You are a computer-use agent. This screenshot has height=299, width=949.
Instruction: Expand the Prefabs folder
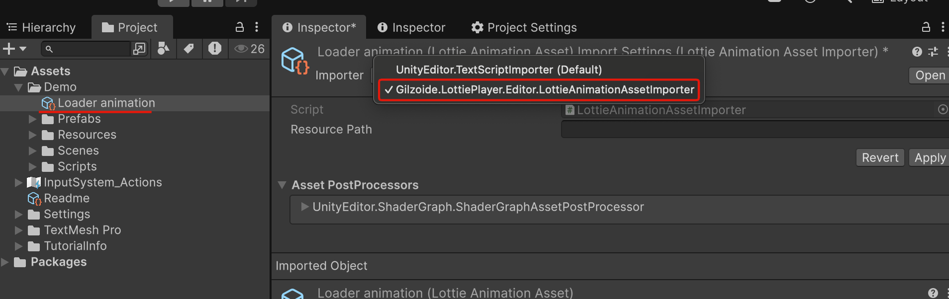click(x=33, y=119)
